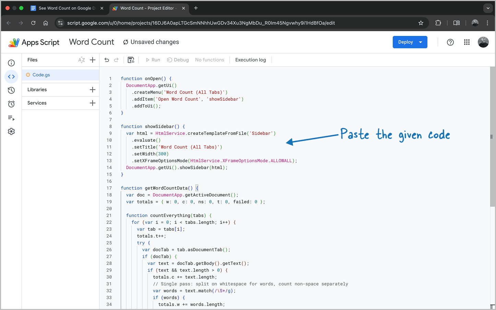This screenshot has width=496, height=310.
Task: Add a service with the plus button
Action: coord(93,103)
